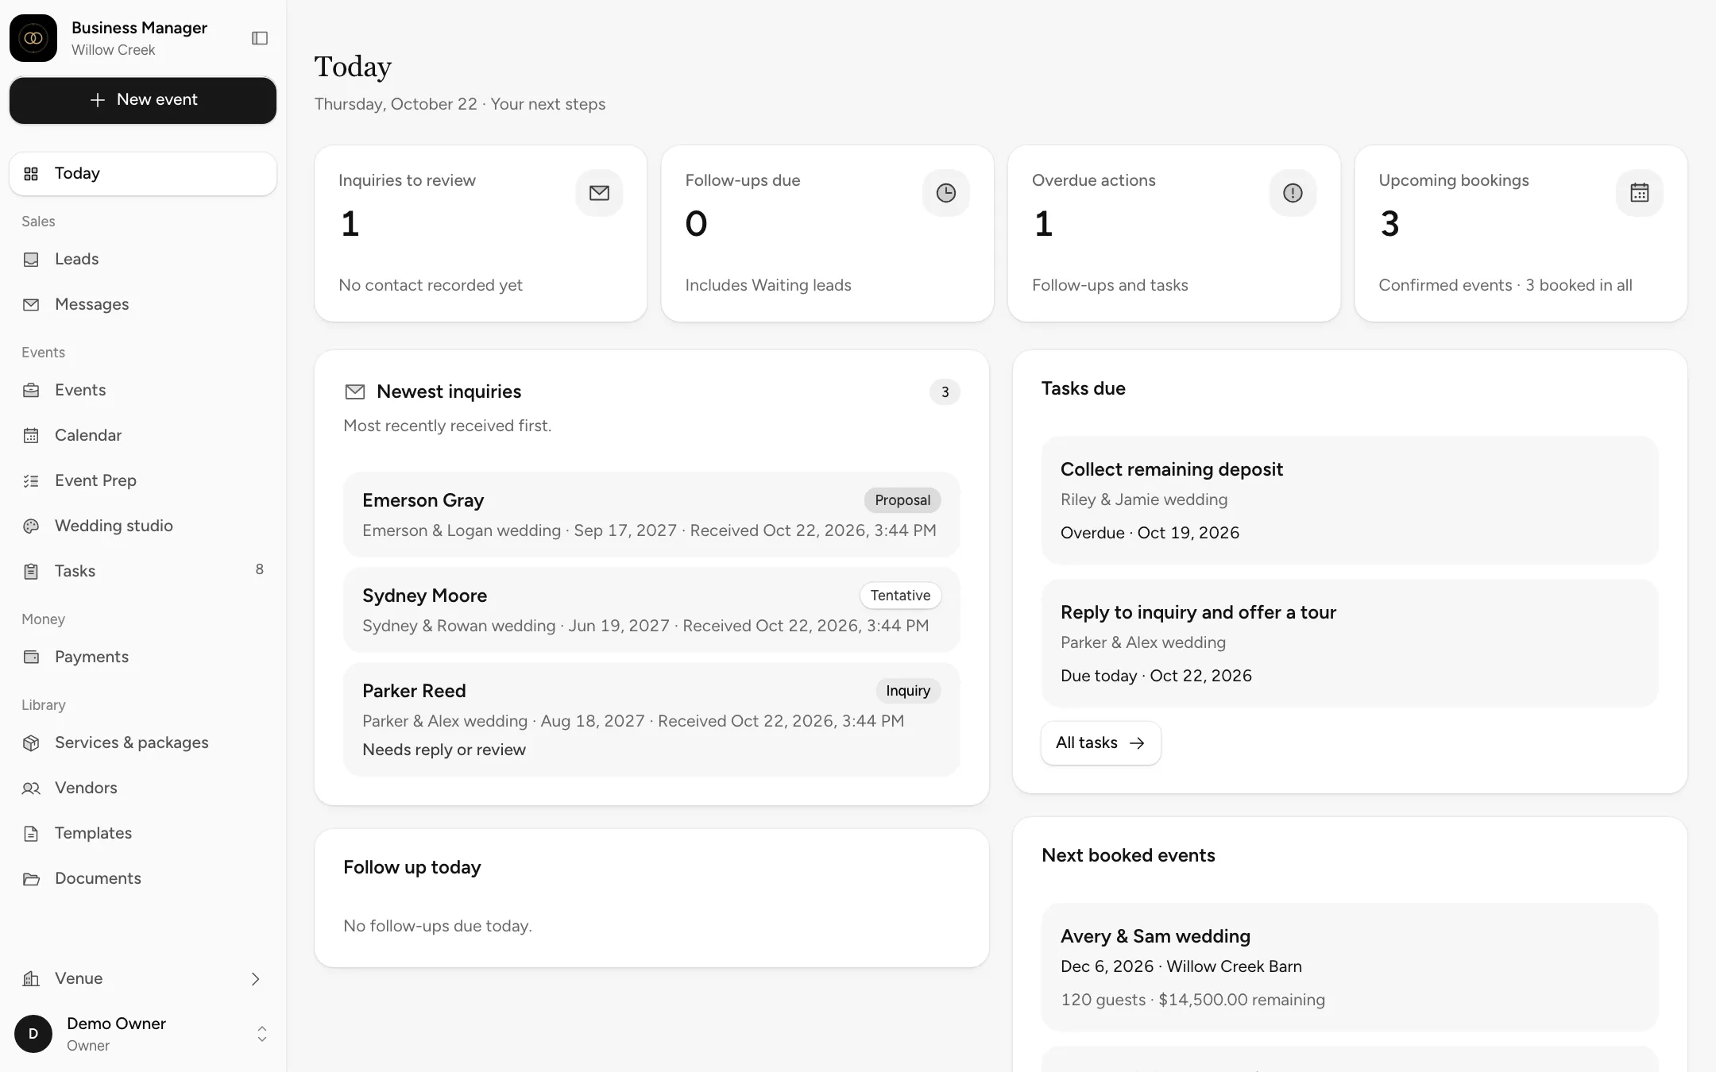Image resolution: width=1716 pixels, height=1072 pixels.
Task: Click the clock icon in Follow-ups due
Action: [x=945, y=193]
